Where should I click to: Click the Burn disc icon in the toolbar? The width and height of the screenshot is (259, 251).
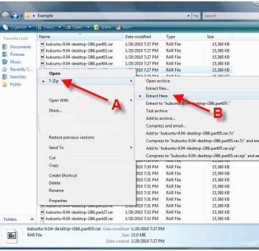(118, 28)
